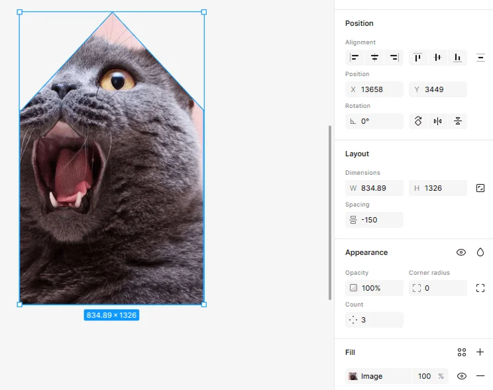Toggle constrain proportions next to dimensions
The height and width of the screenshot is (390, 493).
pos(480,188)
